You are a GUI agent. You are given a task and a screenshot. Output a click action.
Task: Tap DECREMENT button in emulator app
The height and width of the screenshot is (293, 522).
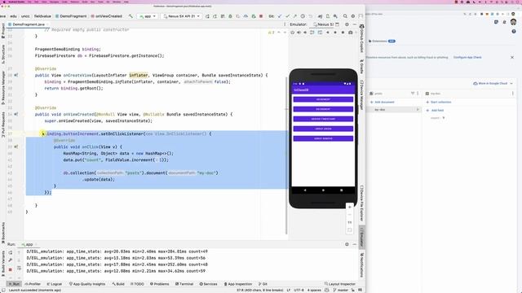(x=323, y=109)
